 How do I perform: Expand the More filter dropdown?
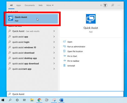tap(50, 5)
